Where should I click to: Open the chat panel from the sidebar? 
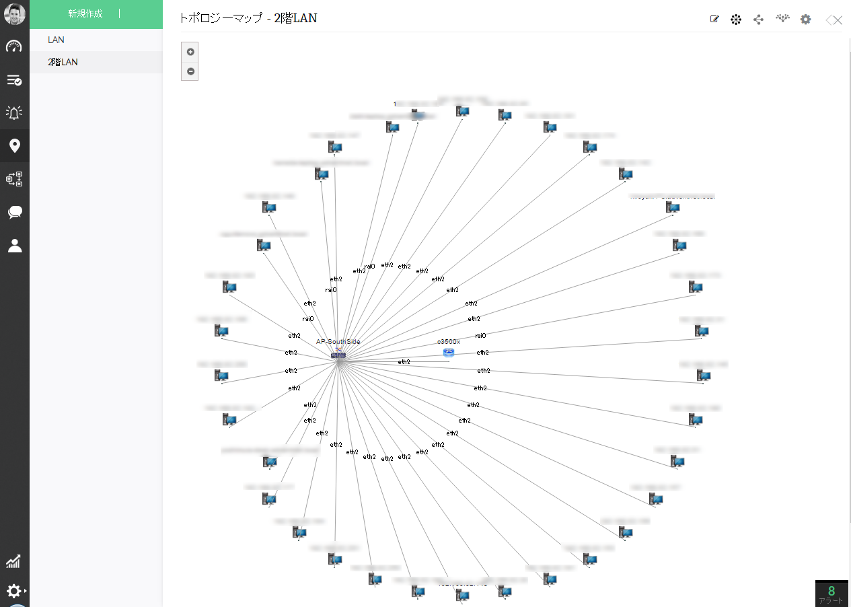[x=15, y=212]
